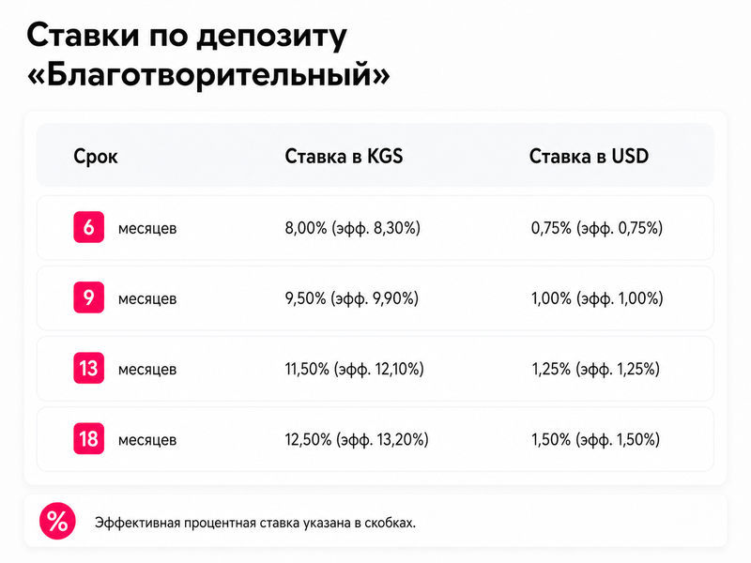Screen dimensions: 751x563
Task: Select the Срок column header
Action: (x=96, y=157)
